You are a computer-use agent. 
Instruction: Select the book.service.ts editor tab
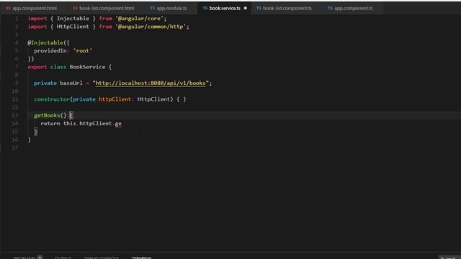pos(225,8)
